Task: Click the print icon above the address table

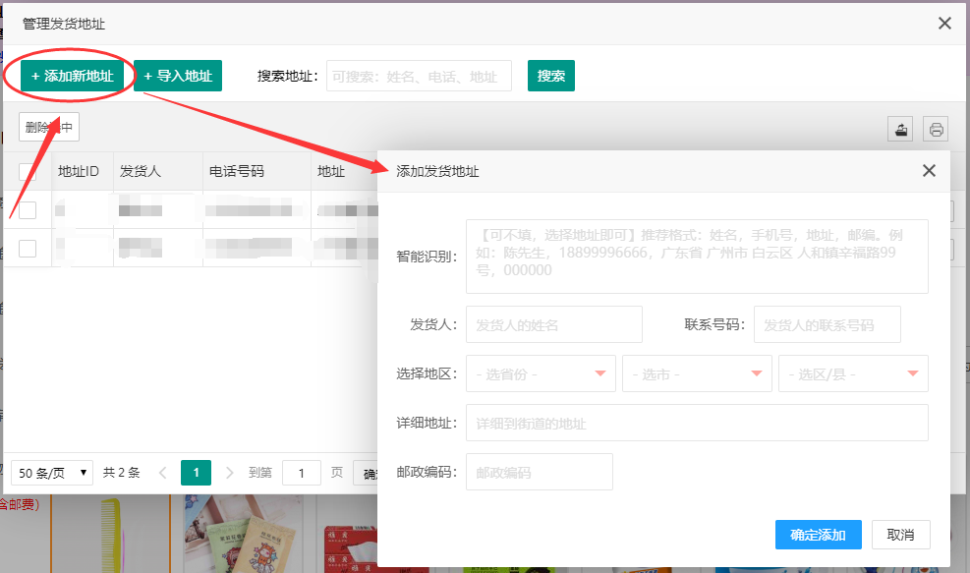Action: pyautogui.click(x=936, y=129)
